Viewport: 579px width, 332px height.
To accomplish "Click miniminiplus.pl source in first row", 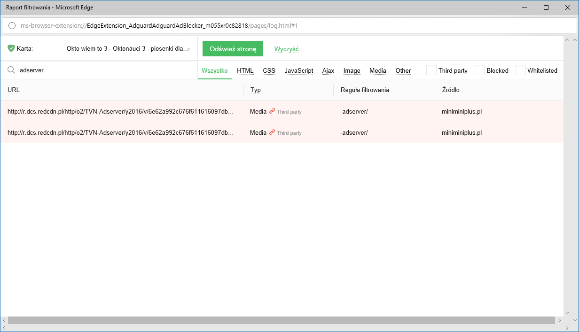I will coord(462,112).
